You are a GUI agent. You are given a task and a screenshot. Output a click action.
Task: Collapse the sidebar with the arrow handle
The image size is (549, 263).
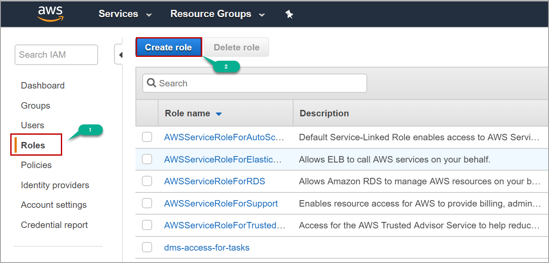point(120,55)
